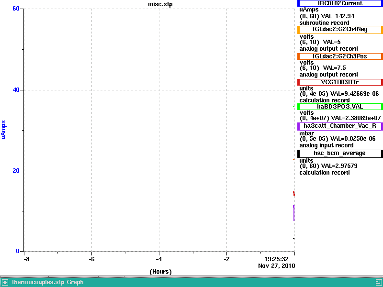This screenshot has height=287, width=383.
Task: Select the IBC0L02Current legend entry
Action: pyautogui.click(x=340, y=3)
